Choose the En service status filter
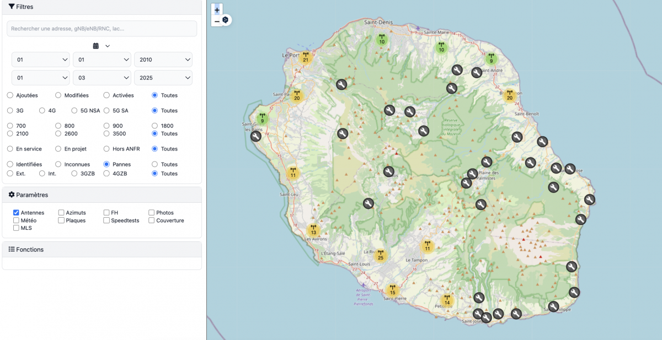The width and height of the screenshot is (662, 340). (x=10, y=149)
